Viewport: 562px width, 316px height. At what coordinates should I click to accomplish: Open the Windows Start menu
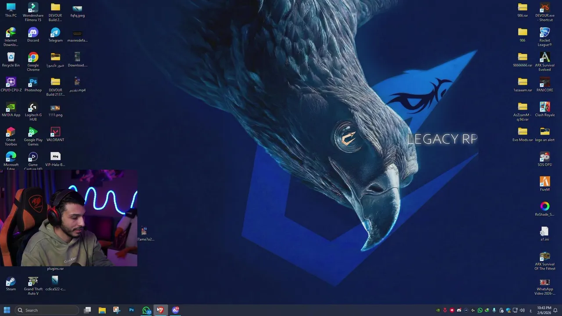tap(7, 310)
